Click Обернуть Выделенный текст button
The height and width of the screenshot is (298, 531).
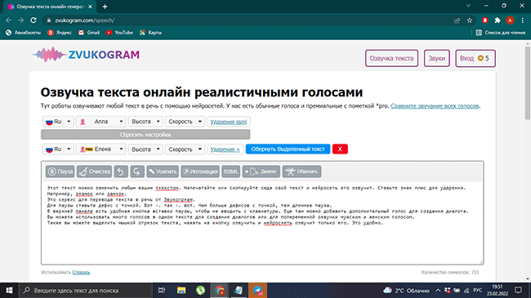288,149
